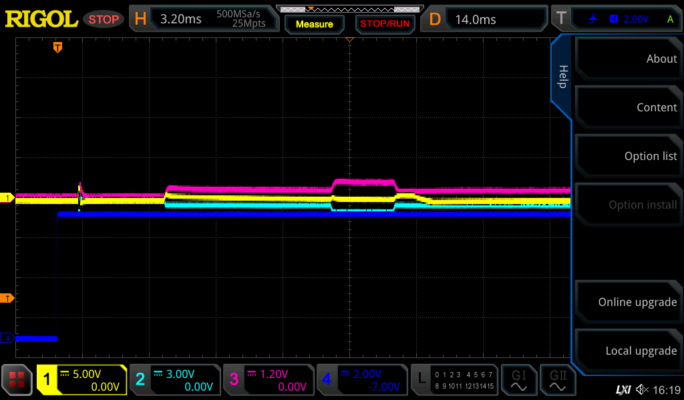The height and width of the screenshot is (400, 684).
Task: Select the G II waveform generator icon
Action: [x=558, y=380]
